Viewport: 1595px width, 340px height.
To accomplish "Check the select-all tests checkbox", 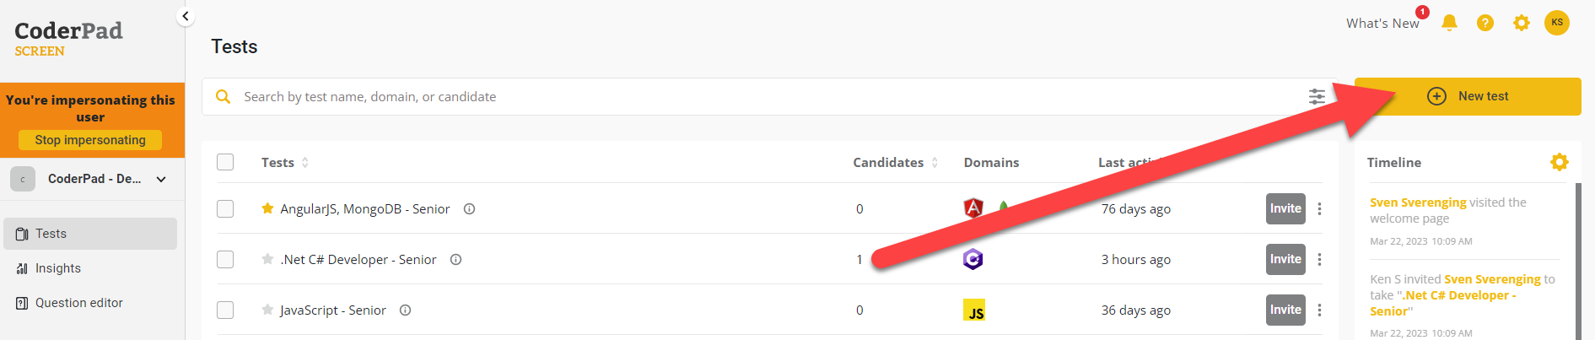I will coord(225,162).
